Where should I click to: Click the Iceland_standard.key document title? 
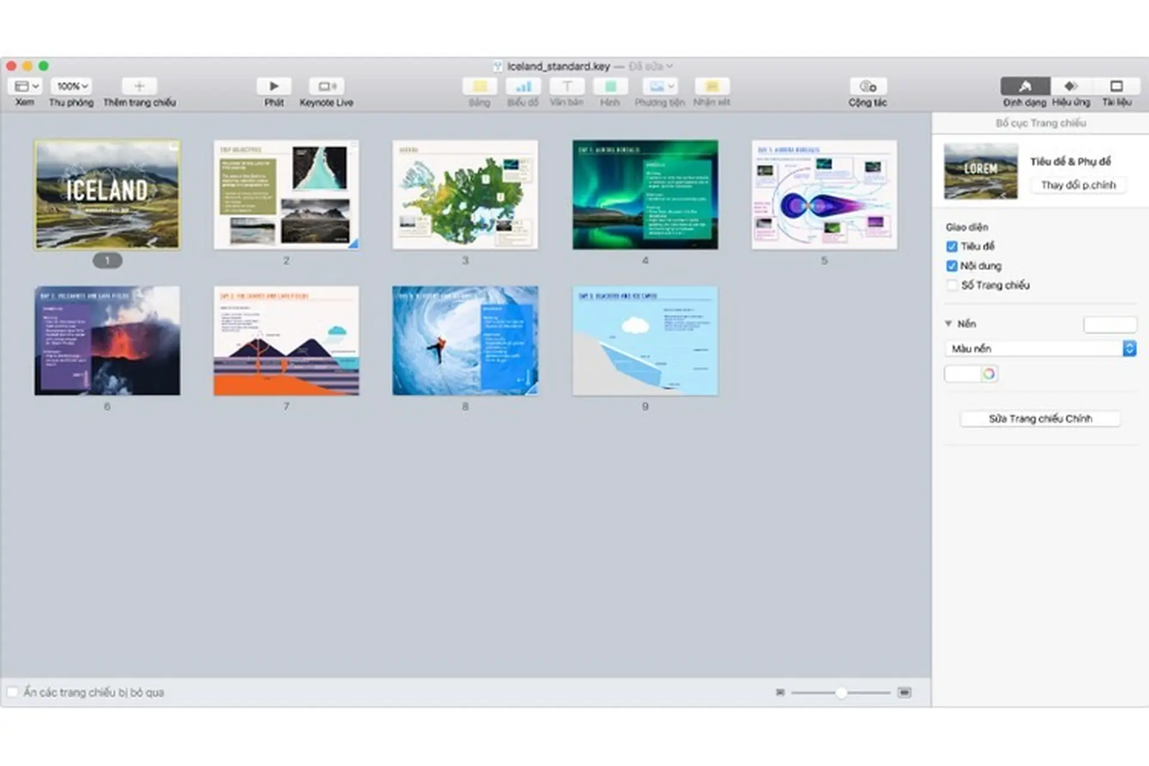[558, 66]
